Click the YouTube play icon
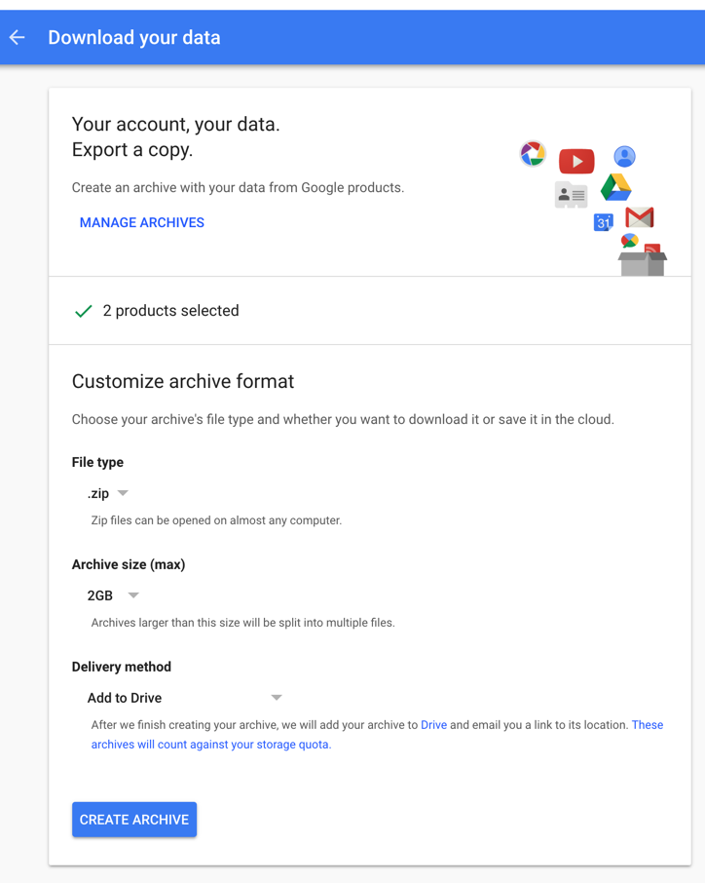705x883 pixels. (x=576, y=161)
